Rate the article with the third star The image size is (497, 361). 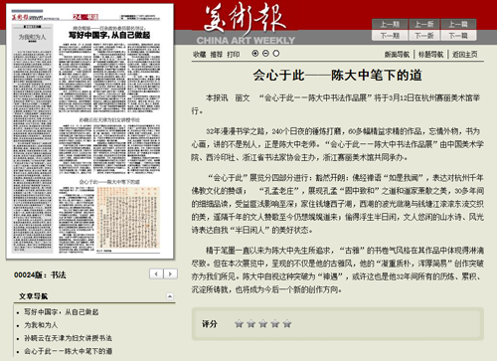pos(263,323)
